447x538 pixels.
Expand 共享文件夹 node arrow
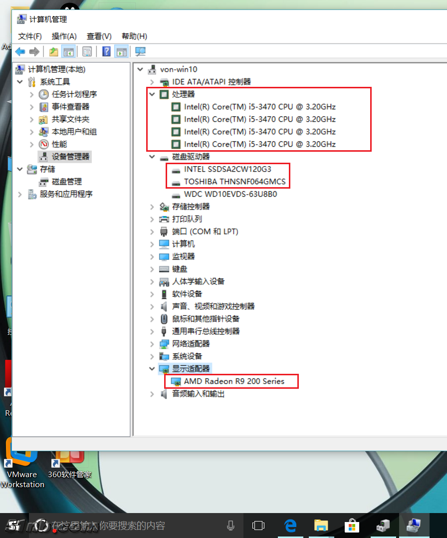(x=31, y=119)
